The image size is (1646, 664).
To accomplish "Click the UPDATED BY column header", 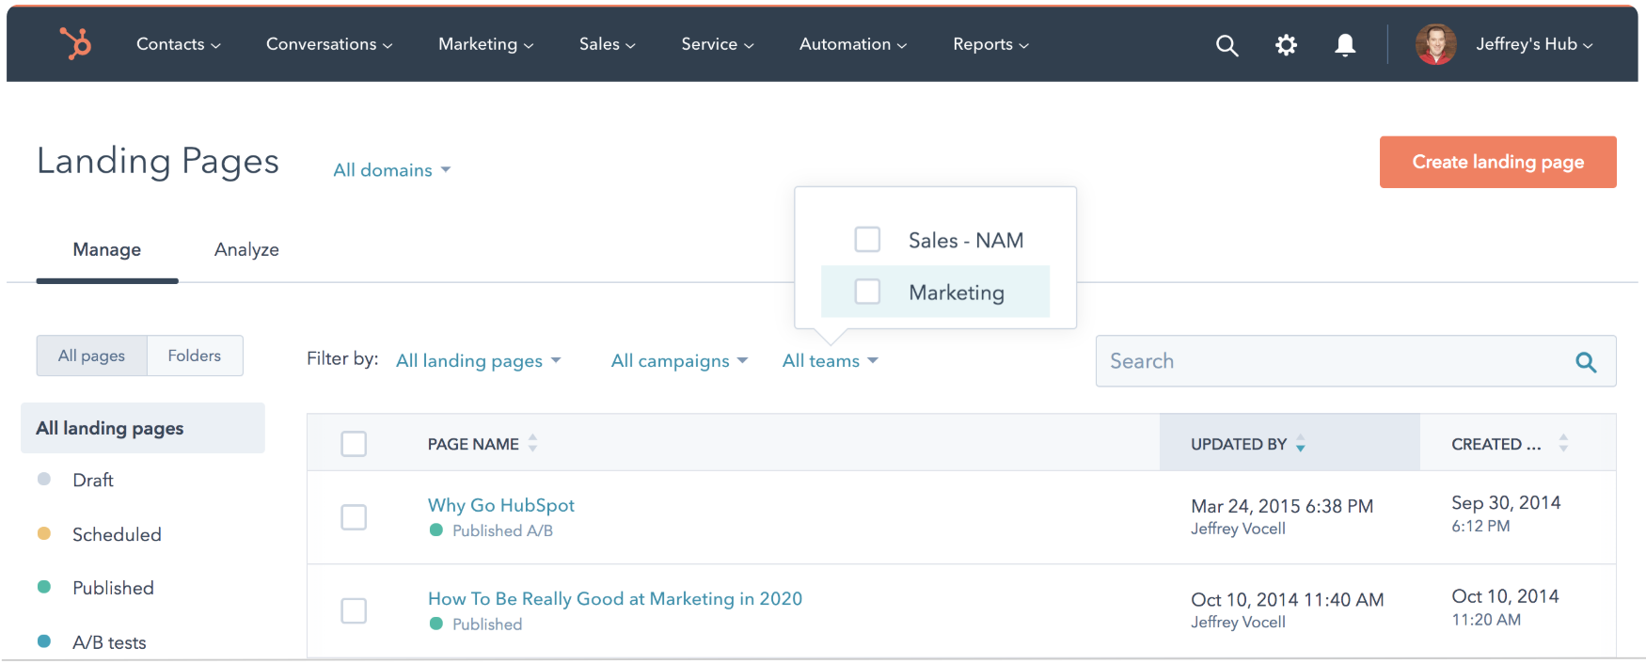I will click(1238, 444).
